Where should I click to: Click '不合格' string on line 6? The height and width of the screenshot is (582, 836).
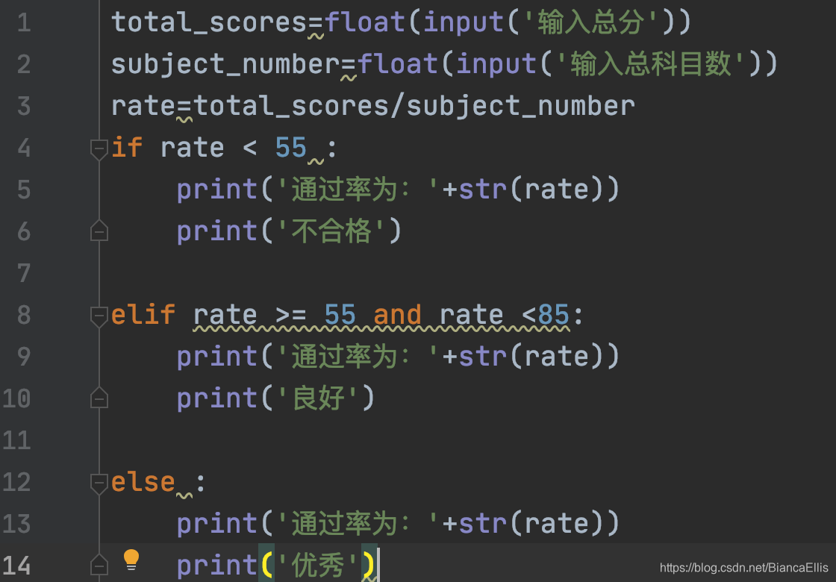point(331,231)
